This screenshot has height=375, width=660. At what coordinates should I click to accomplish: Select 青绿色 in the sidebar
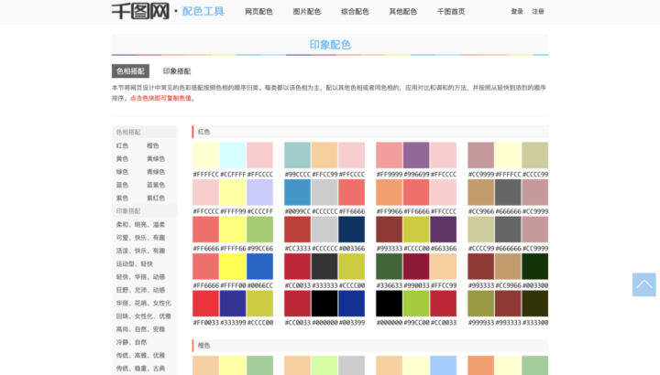pyautogui.click(x=156, y=172)
